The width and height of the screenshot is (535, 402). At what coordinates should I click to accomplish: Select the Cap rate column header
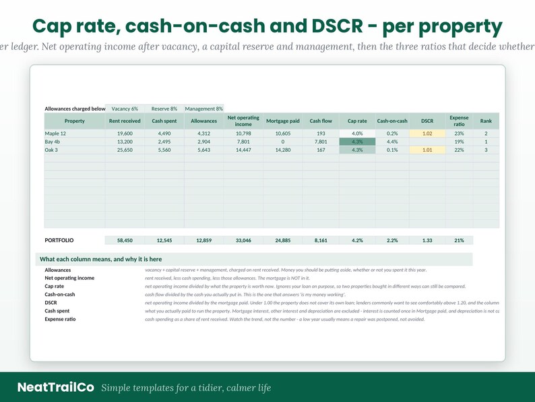[357, 121]
